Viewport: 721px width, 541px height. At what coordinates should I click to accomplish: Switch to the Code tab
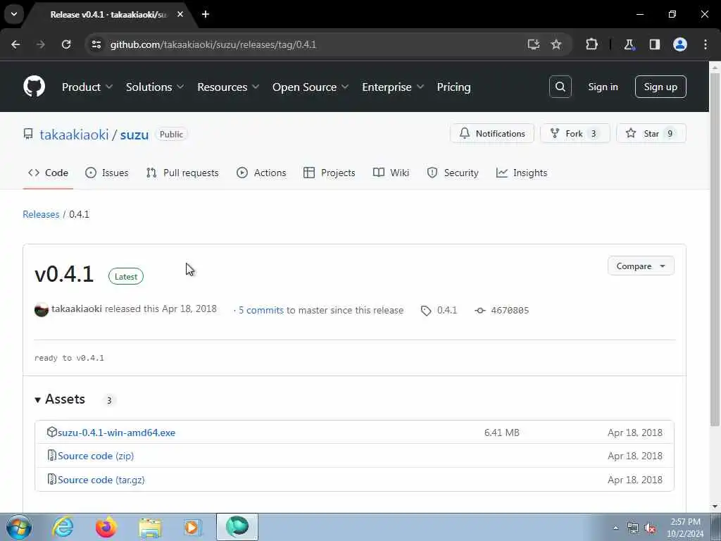pyautogui.click(x=48, y=173)
